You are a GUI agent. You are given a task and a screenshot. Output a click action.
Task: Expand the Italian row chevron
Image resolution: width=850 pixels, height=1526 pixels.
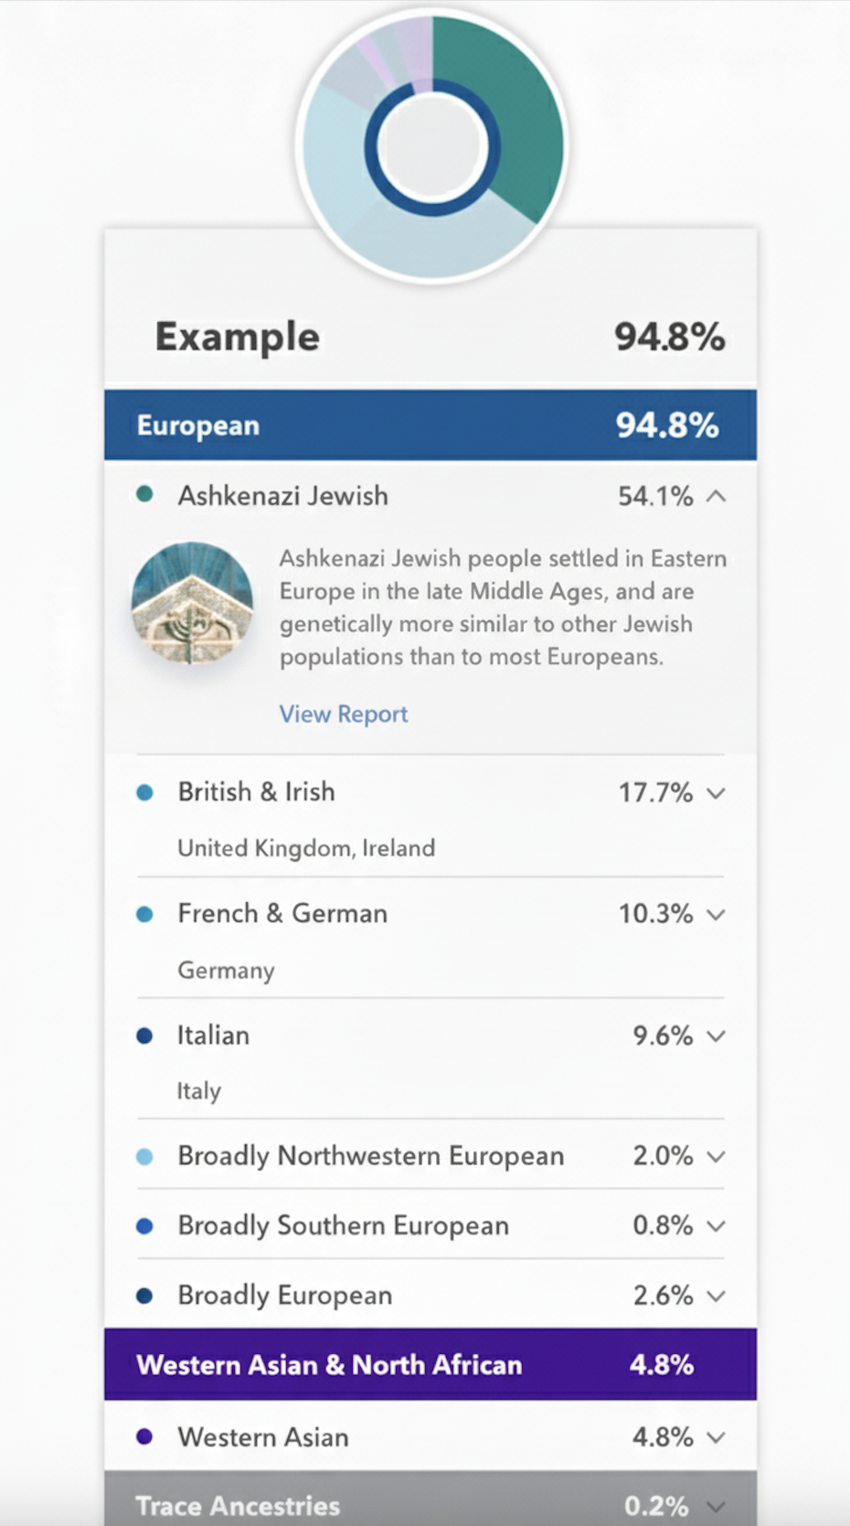[717, 1037]
